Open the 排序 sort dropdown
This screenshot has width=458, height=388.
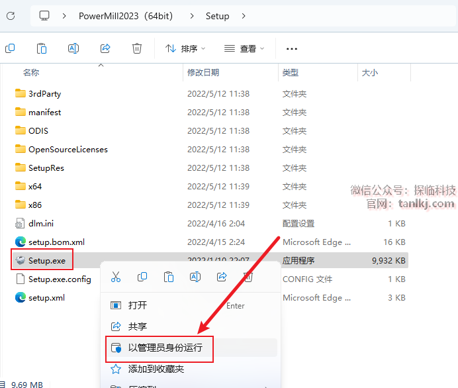click(x=185, y=48)
